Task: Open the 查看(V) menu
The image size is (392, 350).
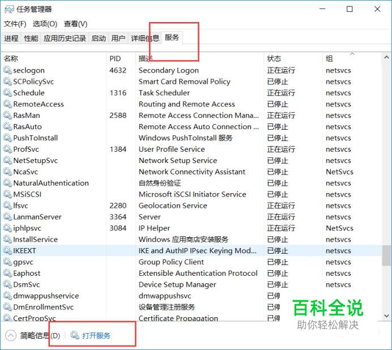Action: pyautogui.click(x=75, y=24)
